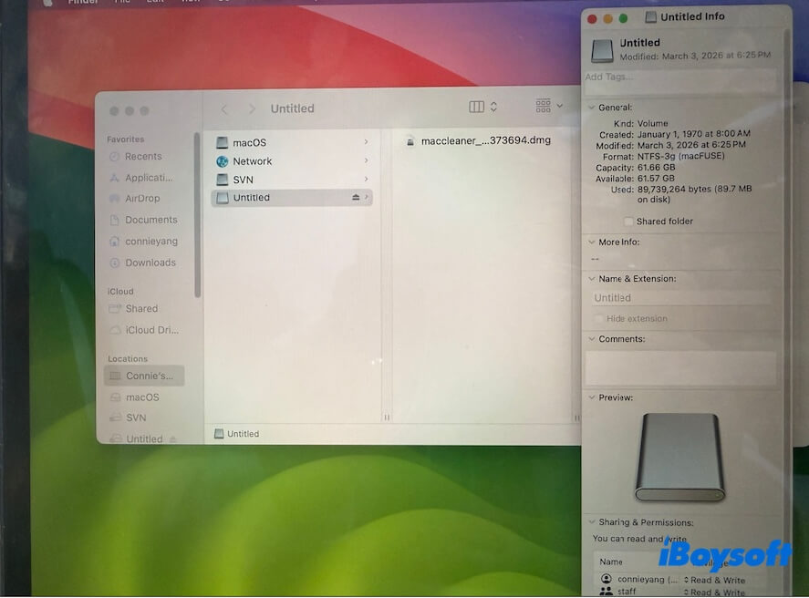
Task: Click the group-by grid icon
Action: pos(543,106)
